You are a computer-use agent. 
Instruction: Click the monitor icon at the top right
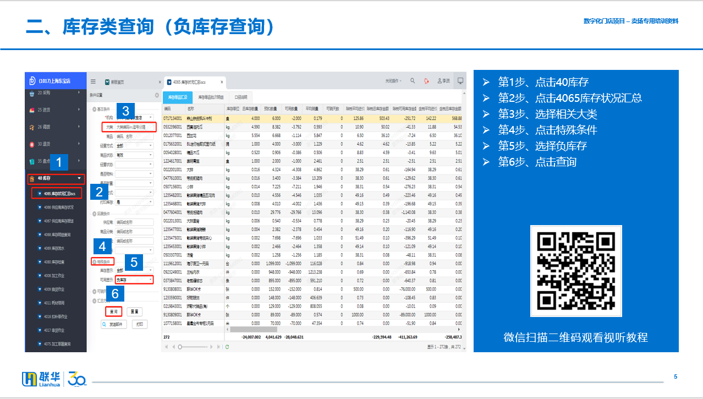[460, 81]
